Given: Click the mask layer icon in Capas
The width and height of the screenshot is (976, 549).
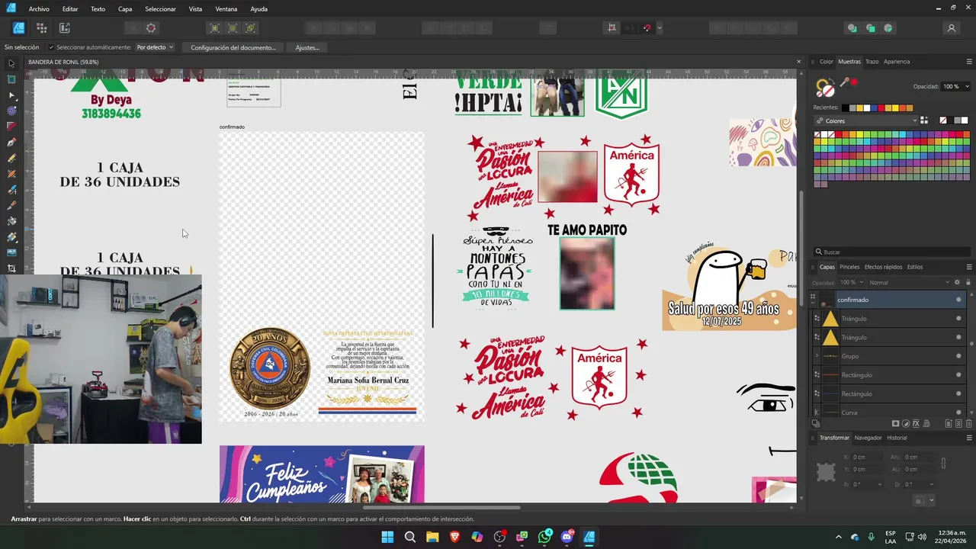Looking at the screenshot, I should point(896,424).
